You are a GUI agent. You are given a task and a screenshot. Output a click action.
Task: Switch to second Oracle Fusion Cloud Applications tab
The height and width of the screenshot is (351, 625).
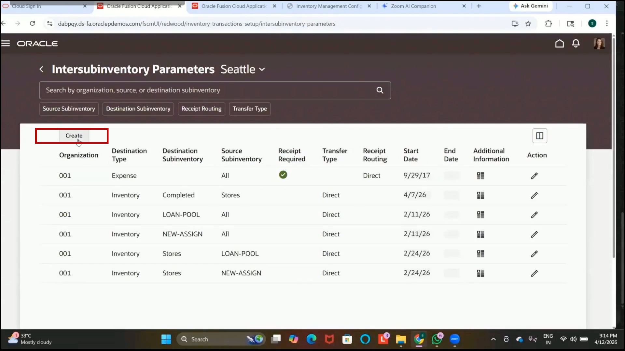tap(234, 6)
